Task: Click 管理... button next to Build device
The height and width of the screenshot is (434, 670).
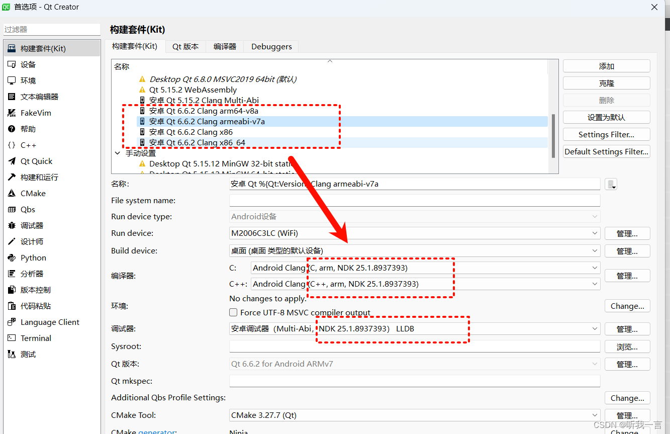Action: 627,251
